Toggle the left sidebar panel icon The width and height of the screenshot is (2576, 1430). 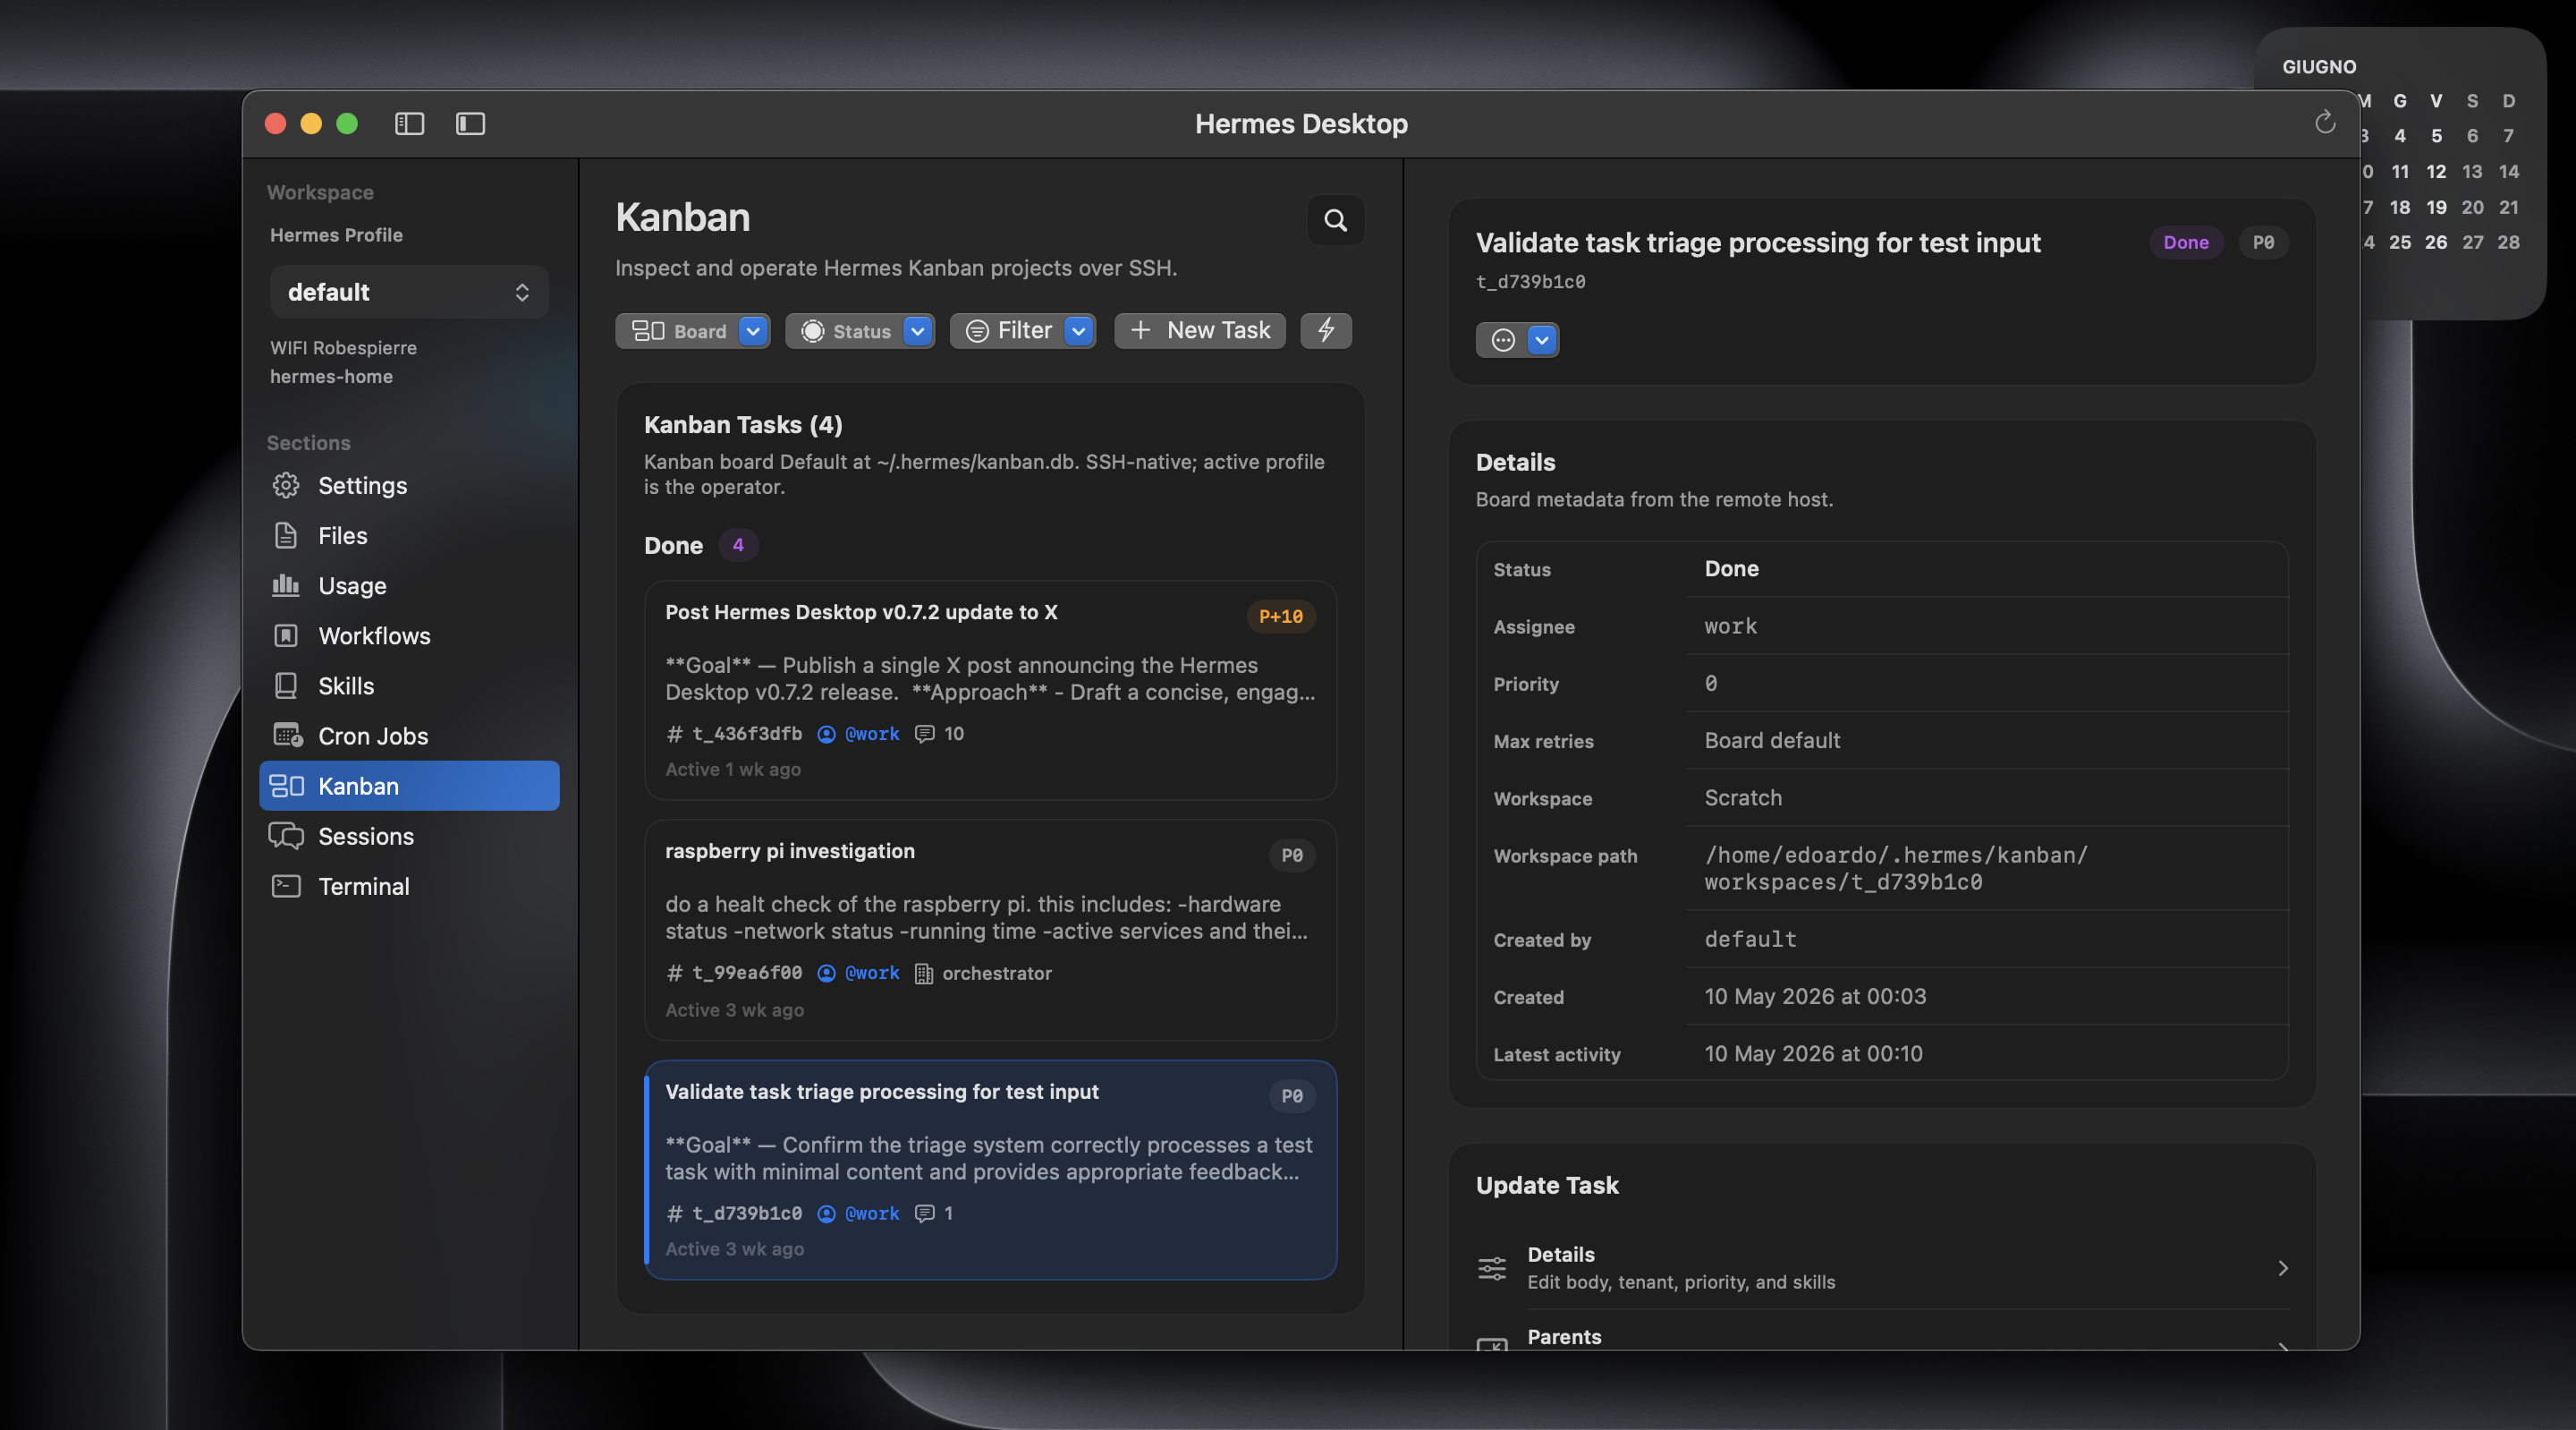[409, 123]
